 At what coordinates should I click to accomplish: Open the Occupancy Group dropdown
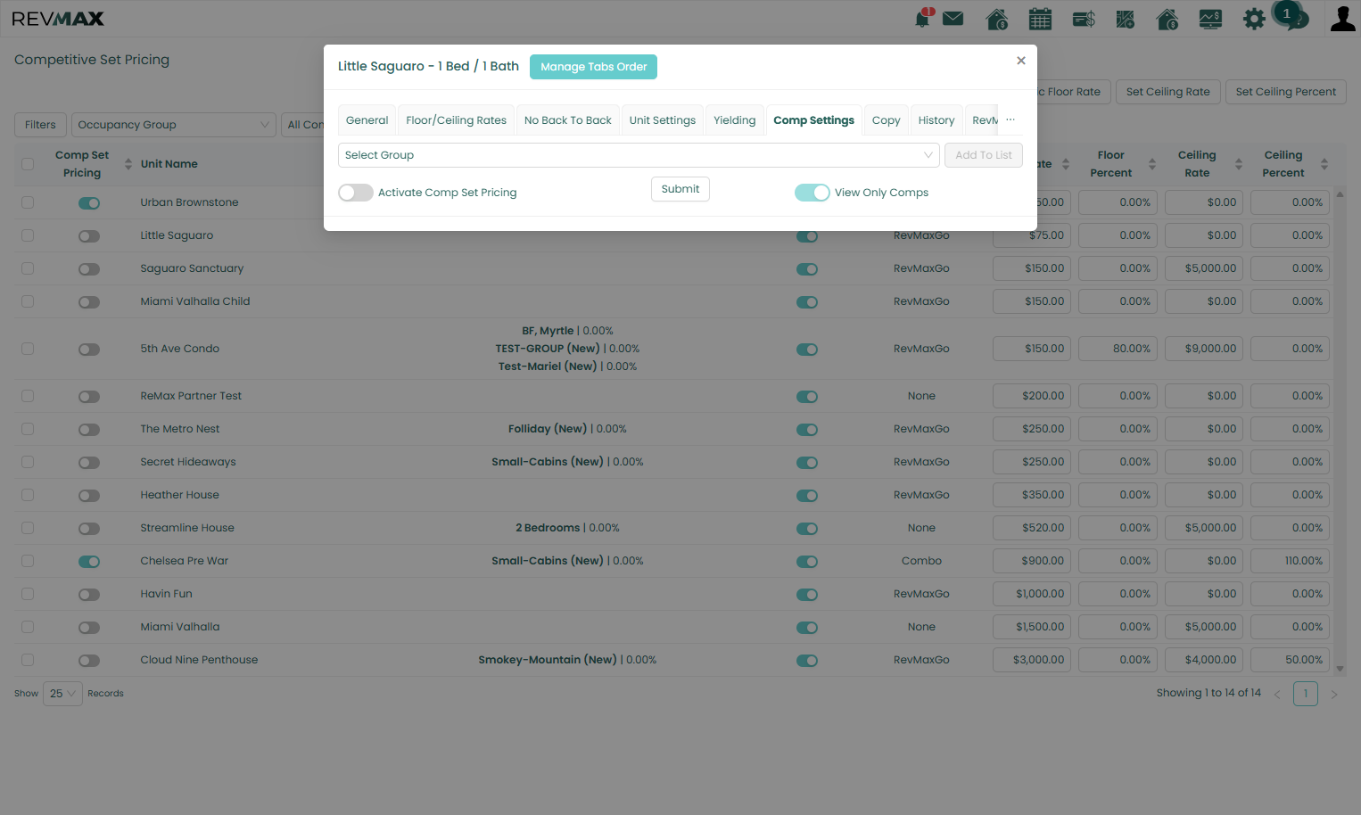(174, 125)
